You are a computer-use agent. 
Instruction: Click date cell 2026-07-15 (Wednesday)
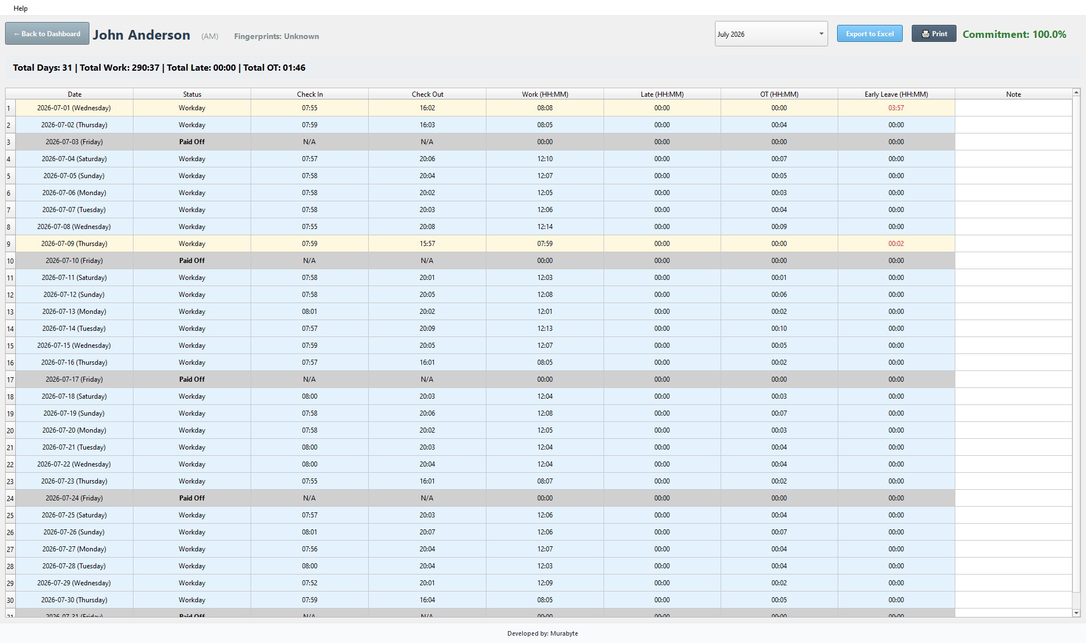(74, 346)
